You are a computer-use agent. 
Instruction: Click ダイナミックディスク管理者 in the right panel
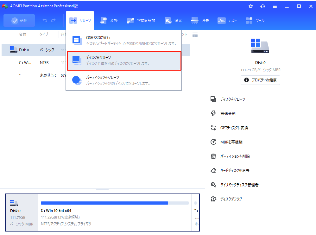[x=239, y=185]
